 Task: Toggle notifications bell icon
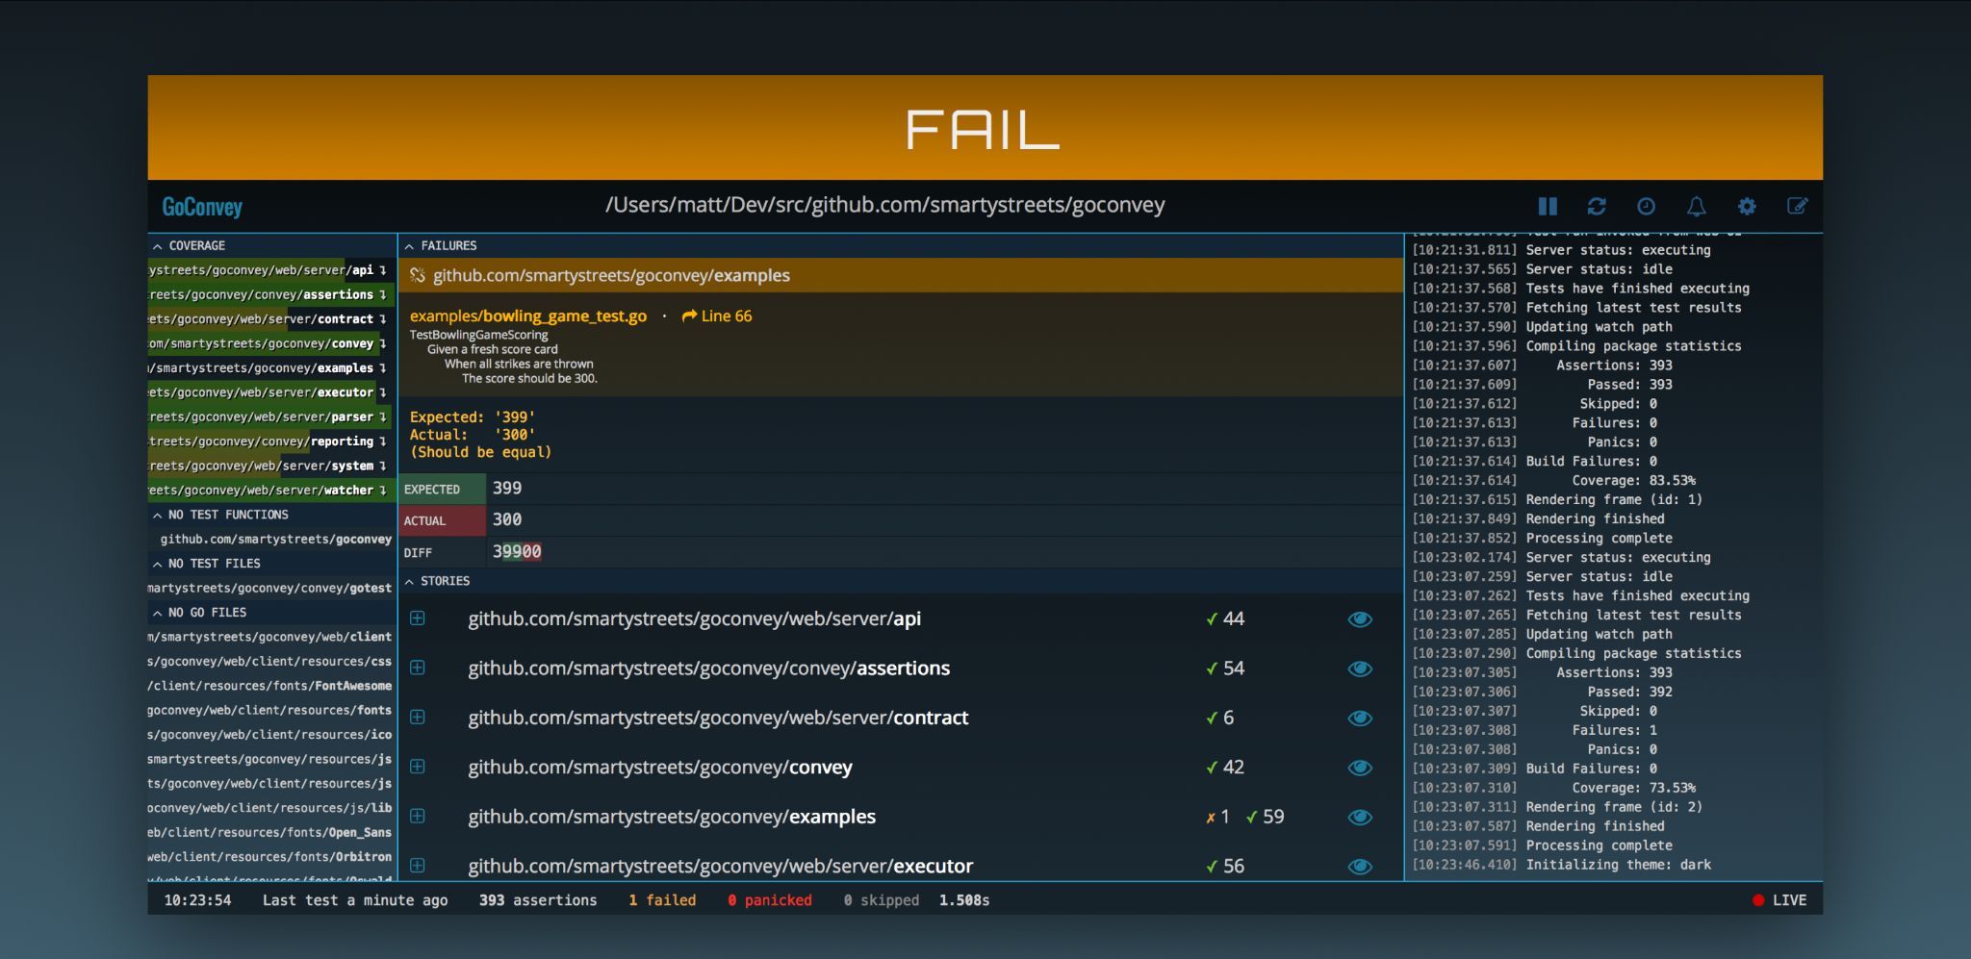pos(1697,206)
